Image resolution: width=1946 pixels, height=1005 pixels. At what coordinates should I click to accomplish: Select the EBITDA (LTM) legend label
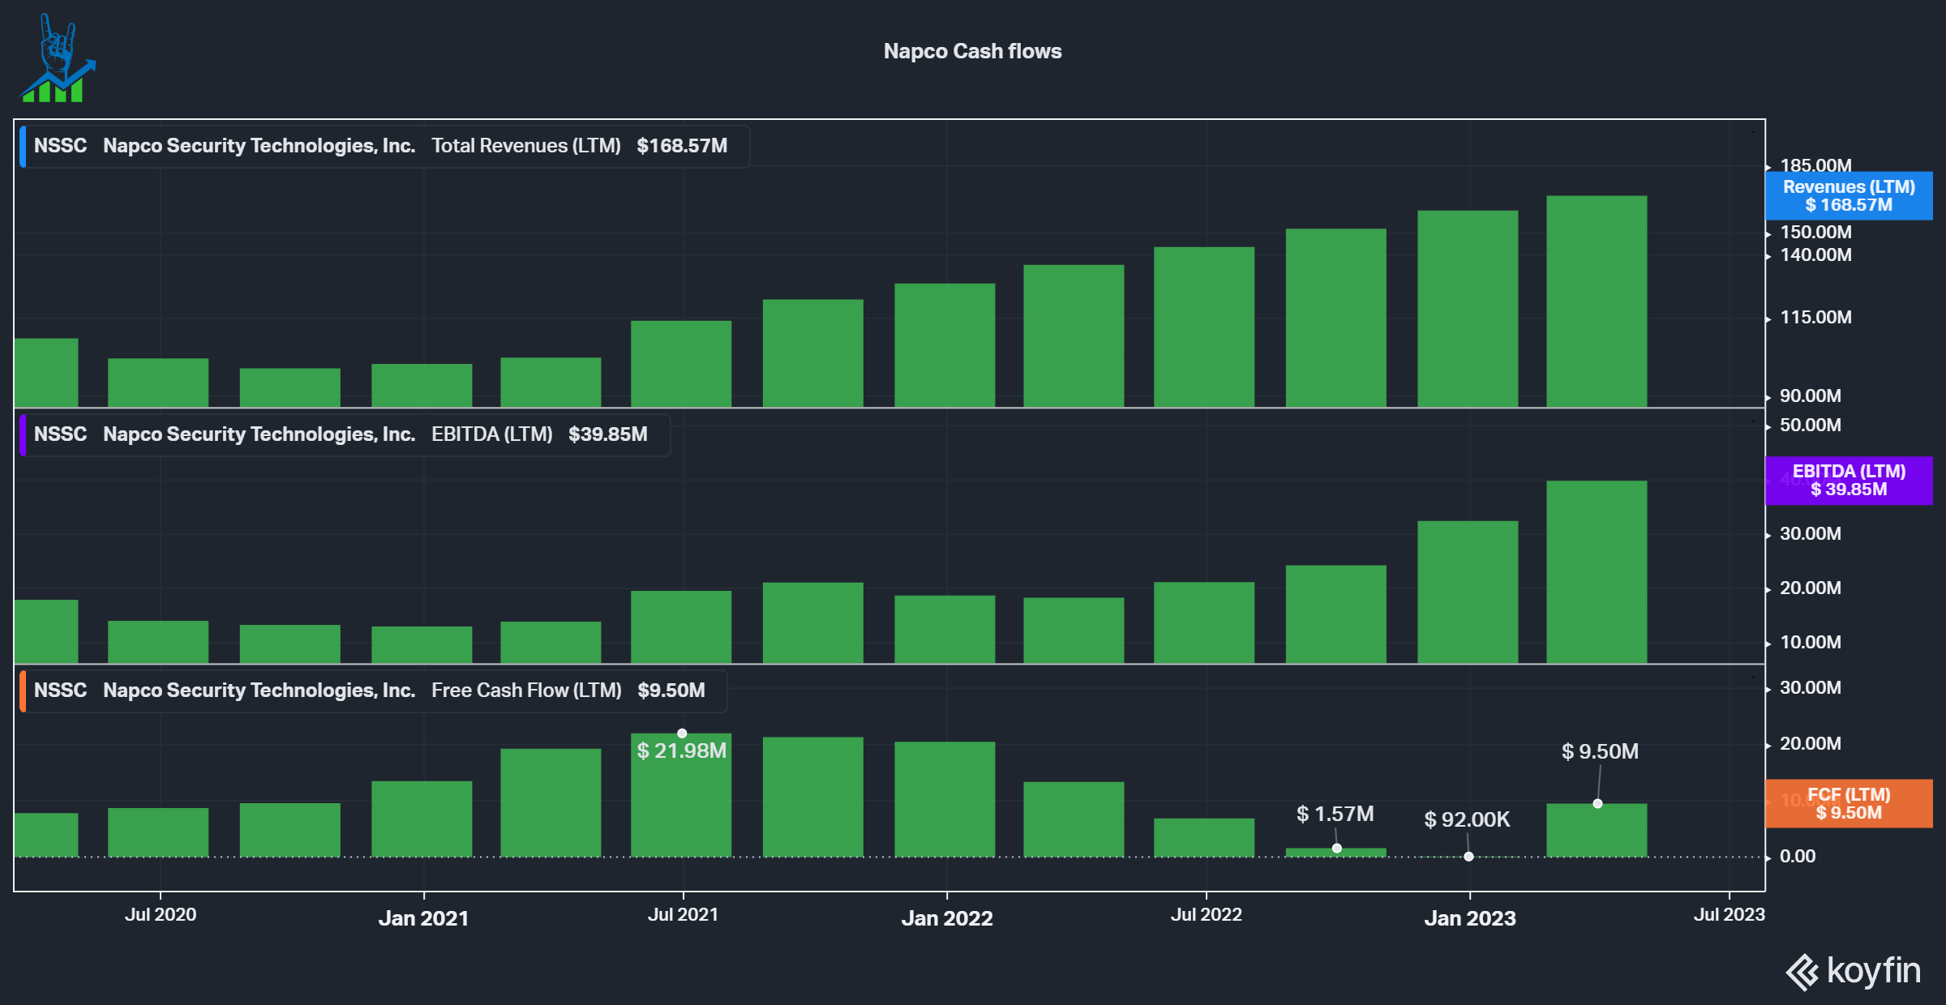491,434
